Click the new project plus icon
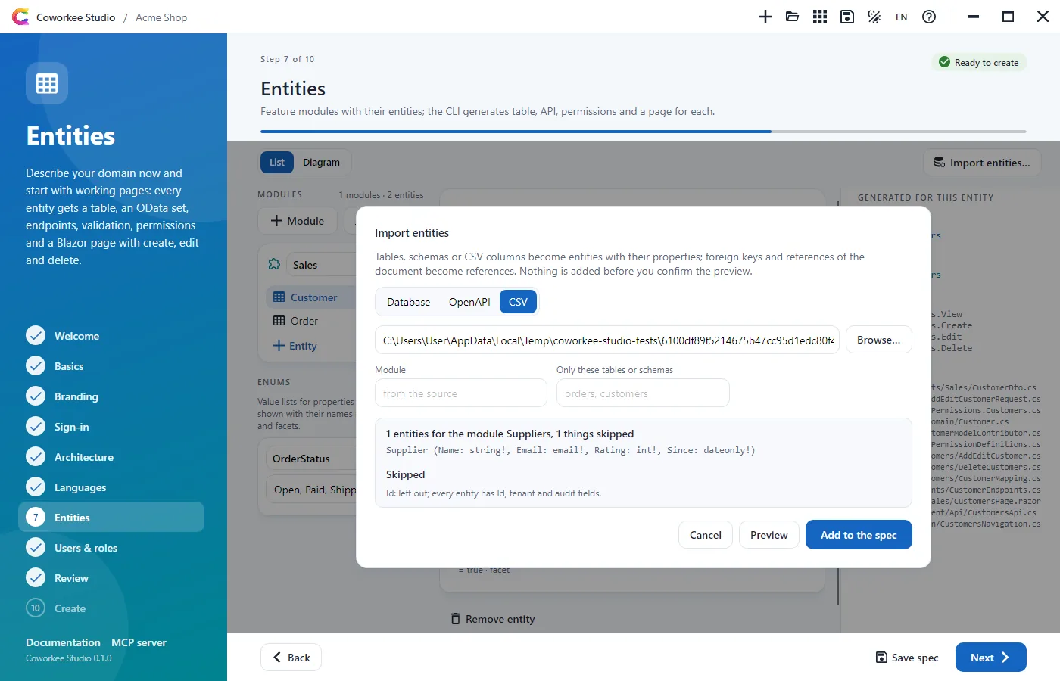1060x681 pixels. point(765,17)
